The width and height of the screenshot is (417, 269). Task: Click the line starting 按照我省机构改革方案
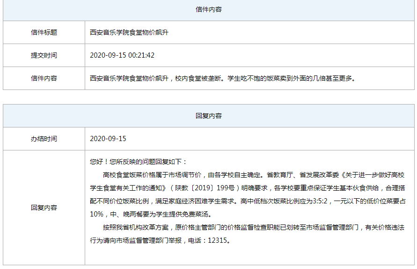point(254,227)
